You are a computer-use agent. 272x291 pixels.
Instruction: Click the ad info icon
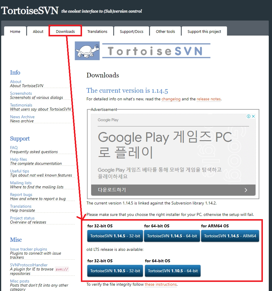(x=248, y=116)
